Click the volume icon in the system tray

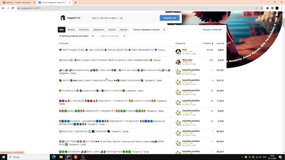260,157
